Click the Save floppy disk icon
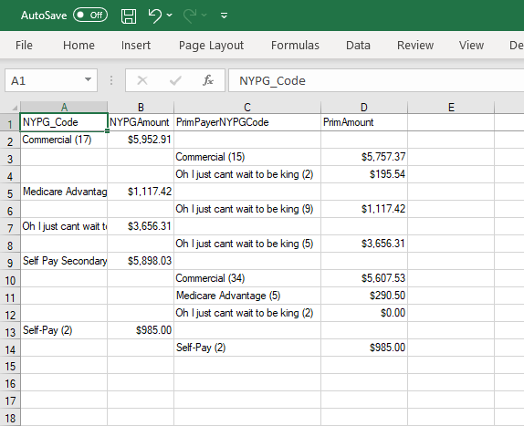524x426 pixels. click(x=129, y=16)
